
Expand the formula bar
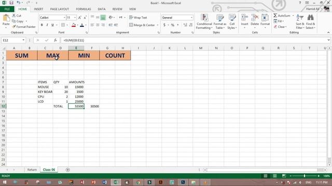328,40
